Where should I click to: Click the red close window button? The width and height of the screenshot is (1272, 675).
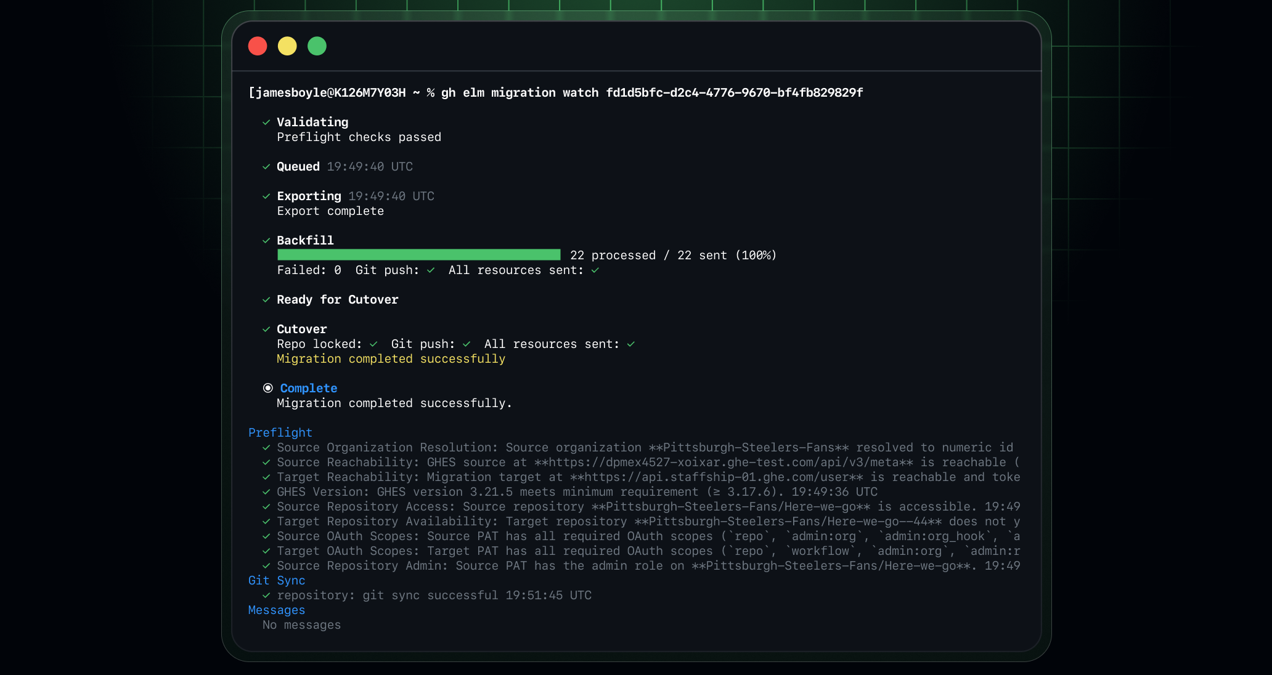click(258, 46)
